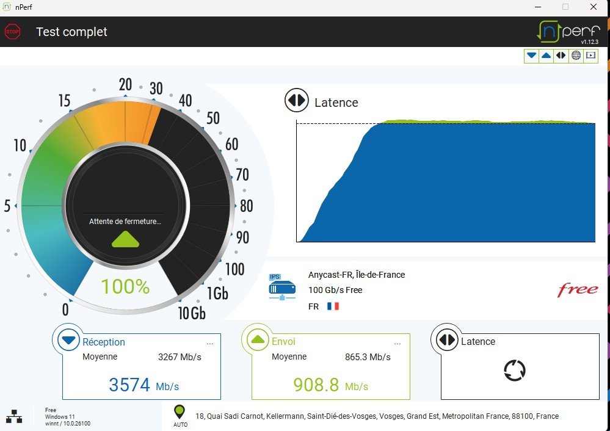Screen dimensions: 610x431
Task: Select the browsing test globe icon
Action: (576, 56)
